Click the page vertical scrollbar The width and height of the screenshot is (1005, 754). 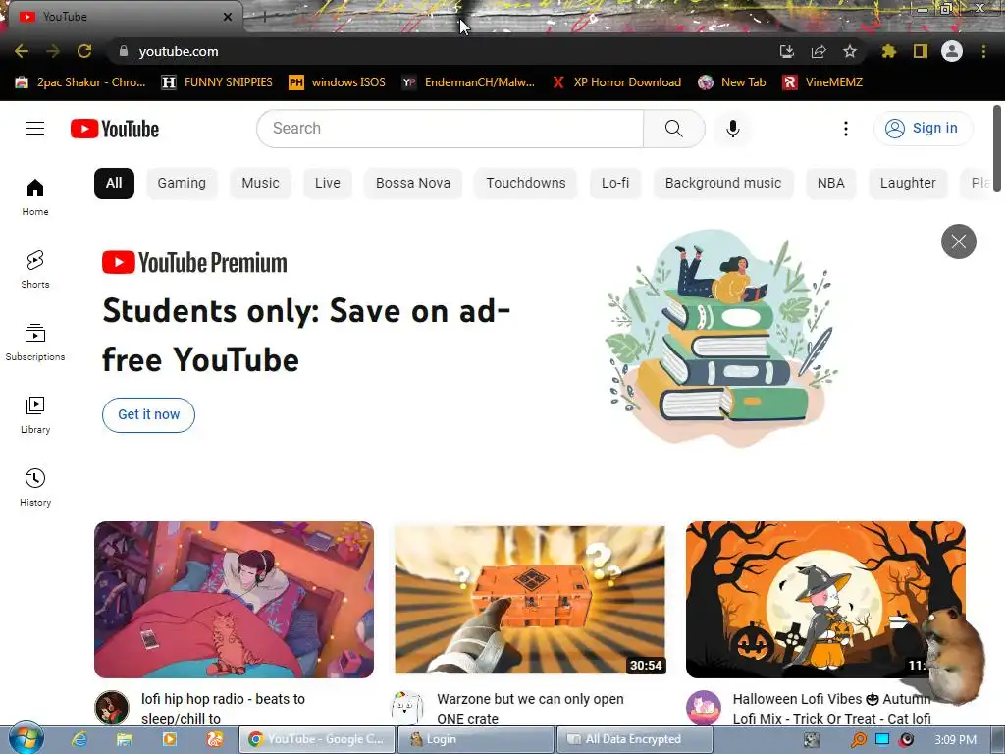(x=997, y=147)
